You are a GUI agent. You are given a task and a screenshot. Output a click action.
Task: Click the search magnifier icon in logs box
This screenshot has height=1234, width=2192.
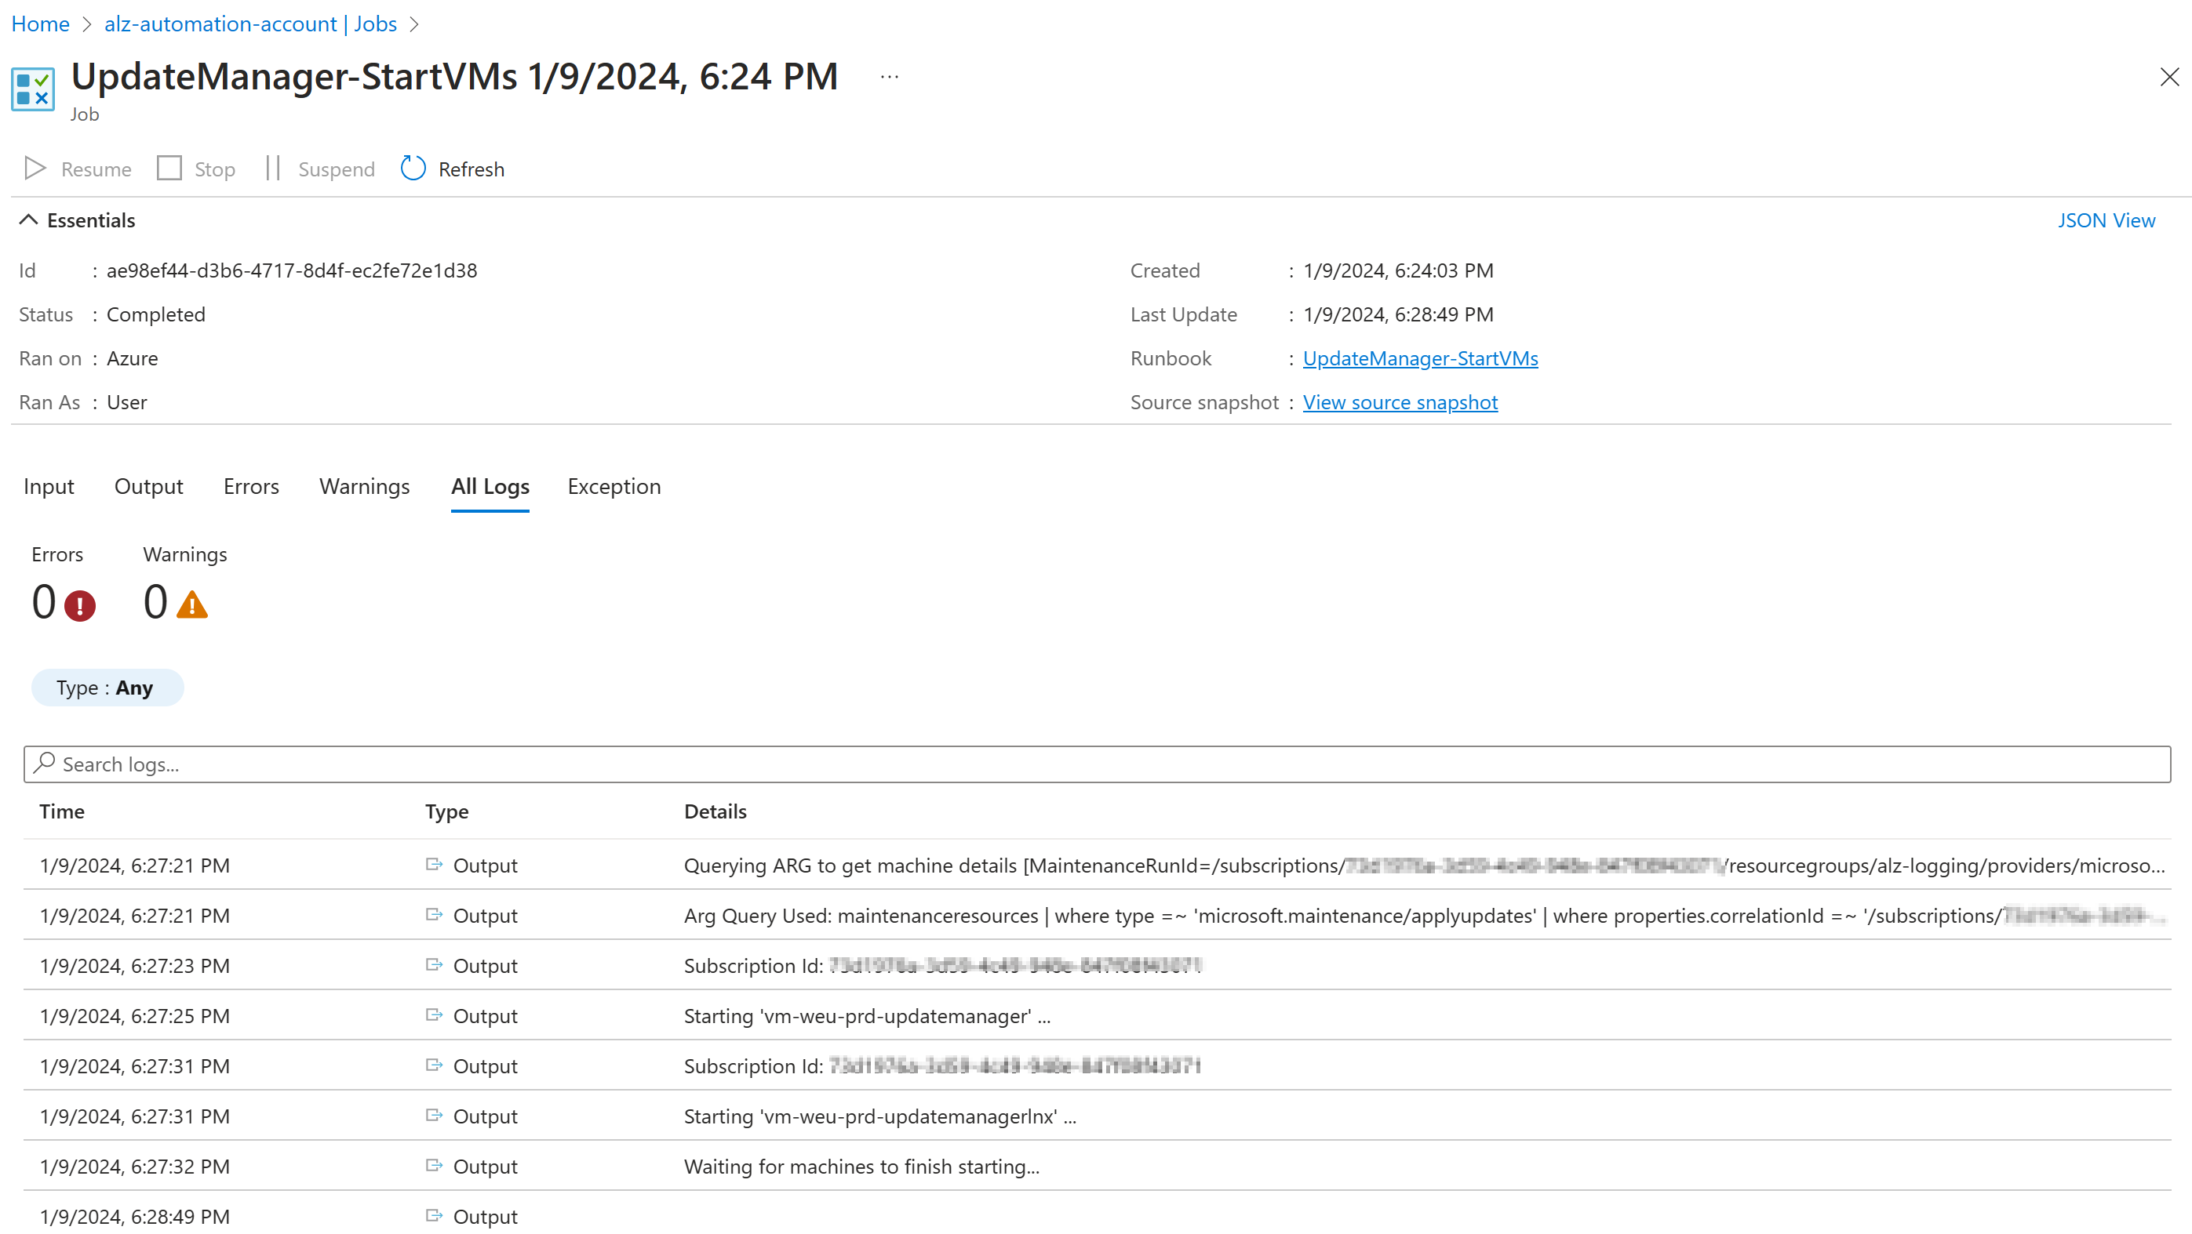click(x=44, y=763)
